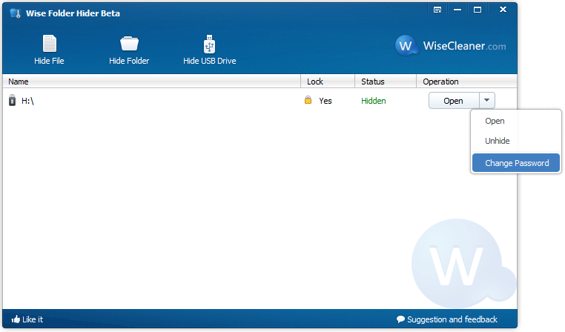Click the app icon in title bar

click(x=15, y=13)
